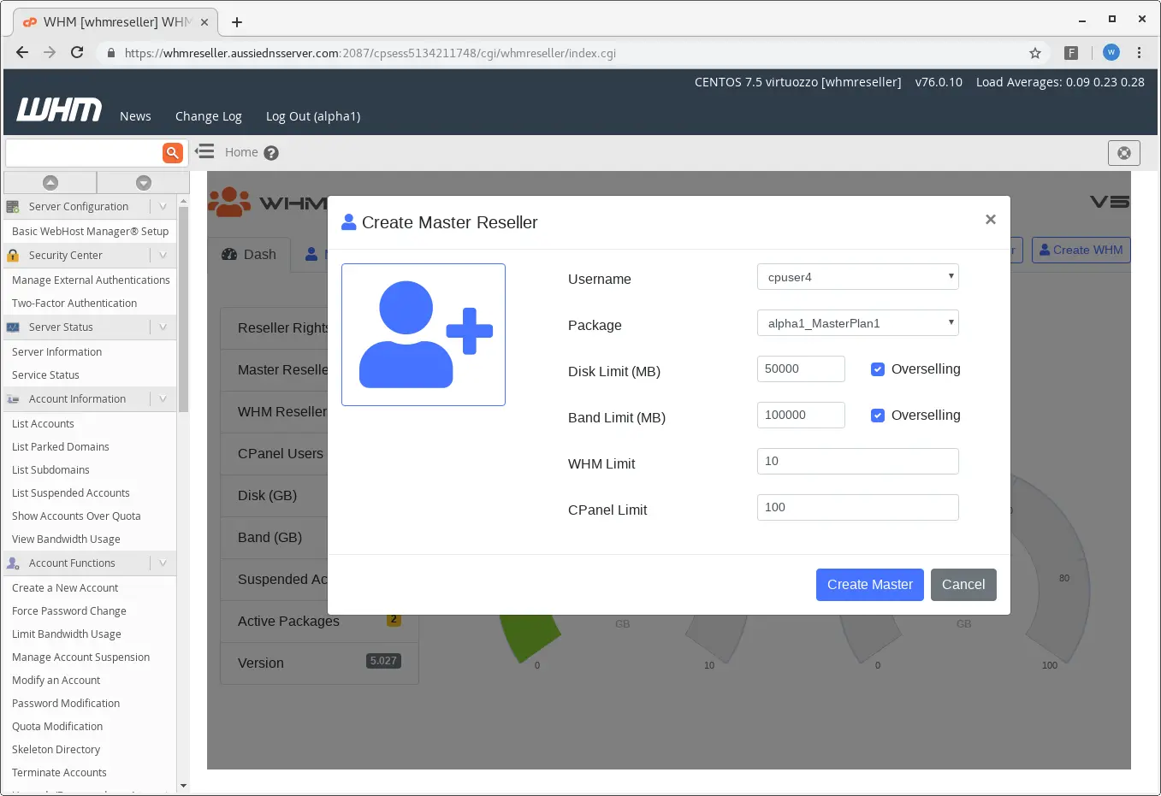1161x796 pixels.
Task: Click the Active Packages row
Action: tap(319, 622)
